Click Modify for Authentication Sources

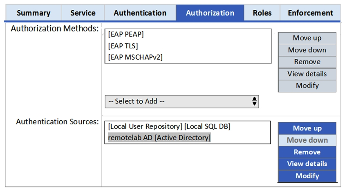[307, 176]
